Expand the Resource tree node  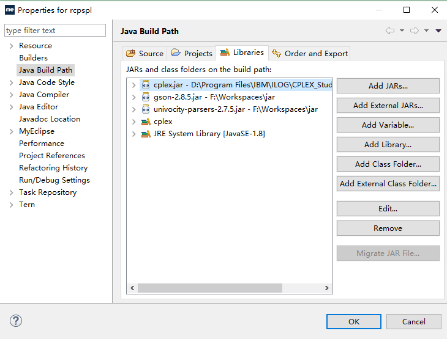11,46
